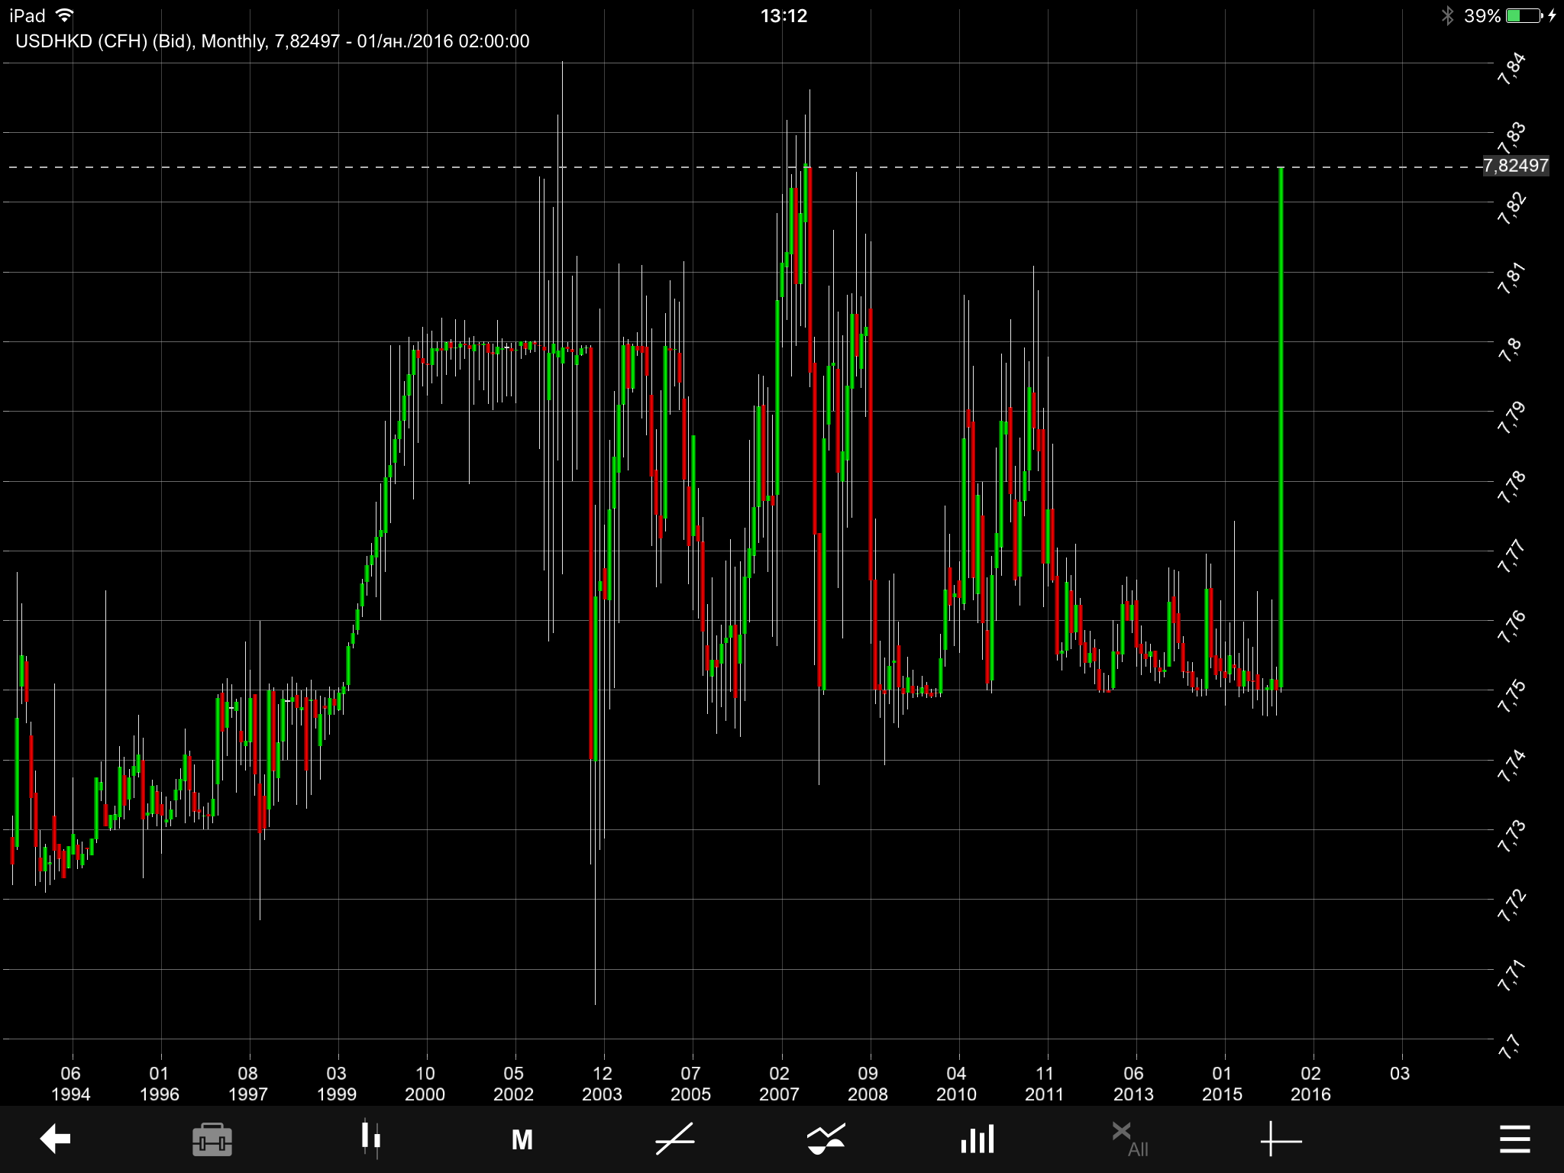The height and width of the screenshot is (1173, 1564).
Task: Tap the 7,8 price axis label
Action: (1511, 349)
